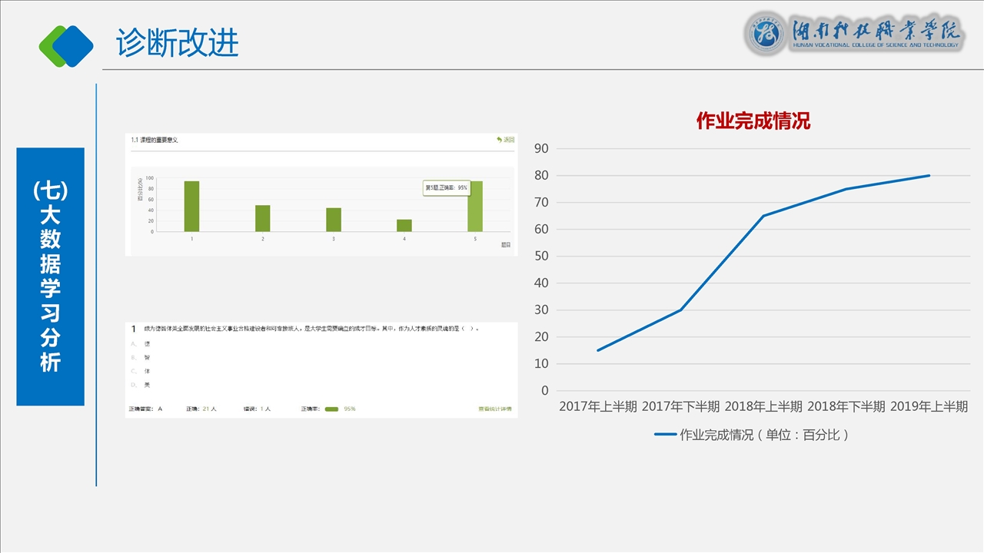Select answer option C 体
The height and width of the screenshot is (553, 984).
point(147,371)
